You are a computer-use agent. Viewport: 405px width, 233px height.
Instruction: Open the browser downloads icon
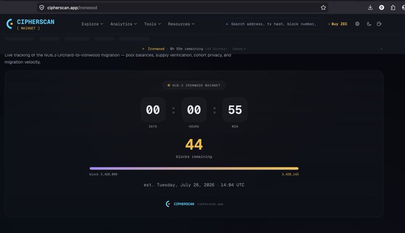pyautogui.click(x=370, y=8)
